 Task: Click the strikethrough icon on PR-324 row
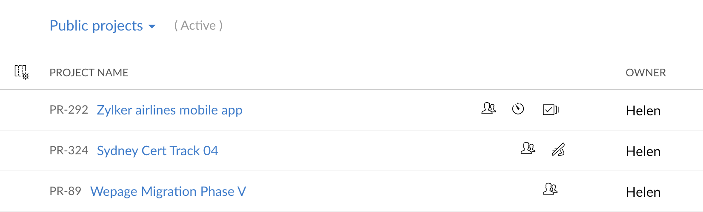point(558,150)
